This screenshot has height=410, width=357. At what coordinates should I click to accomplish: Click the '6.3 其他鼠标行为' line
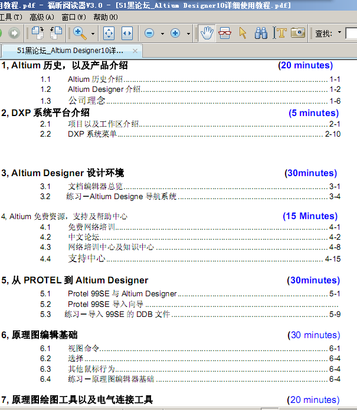(x=191, y=369)
